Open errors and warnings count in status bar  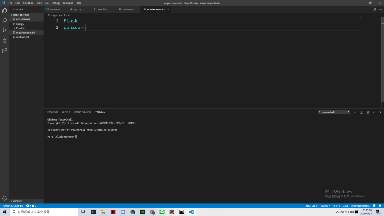[x=31, y=206]
